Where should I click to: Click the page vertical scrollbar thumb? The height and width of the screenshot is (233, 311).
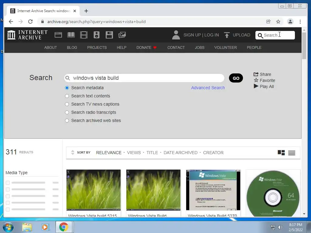tap(304, 46)
